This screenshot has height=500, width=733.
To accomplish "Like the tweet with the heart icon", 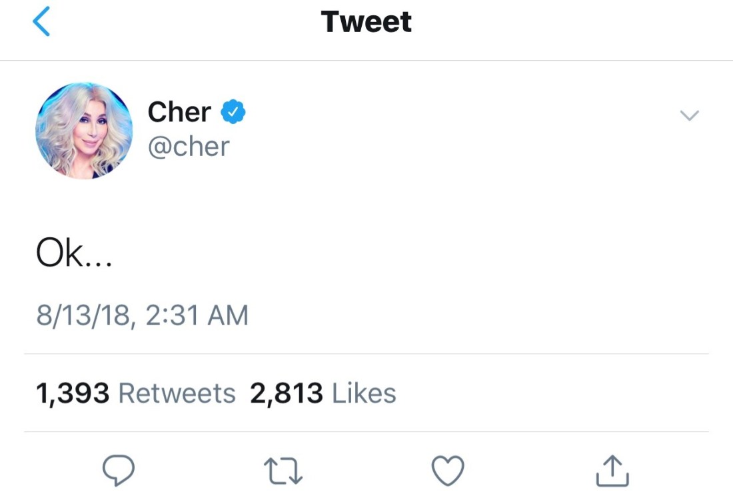I will pyautogui.click(x=448, y=471).
